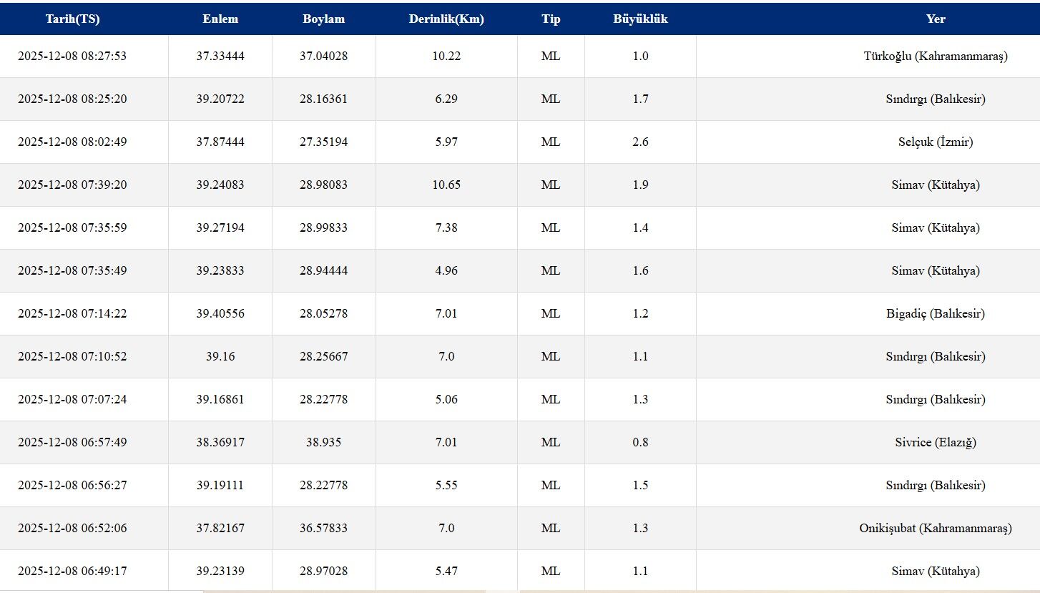Select the Tip column header
The height and width of the screenshot is (593, 1040).
tap(551, 19)
